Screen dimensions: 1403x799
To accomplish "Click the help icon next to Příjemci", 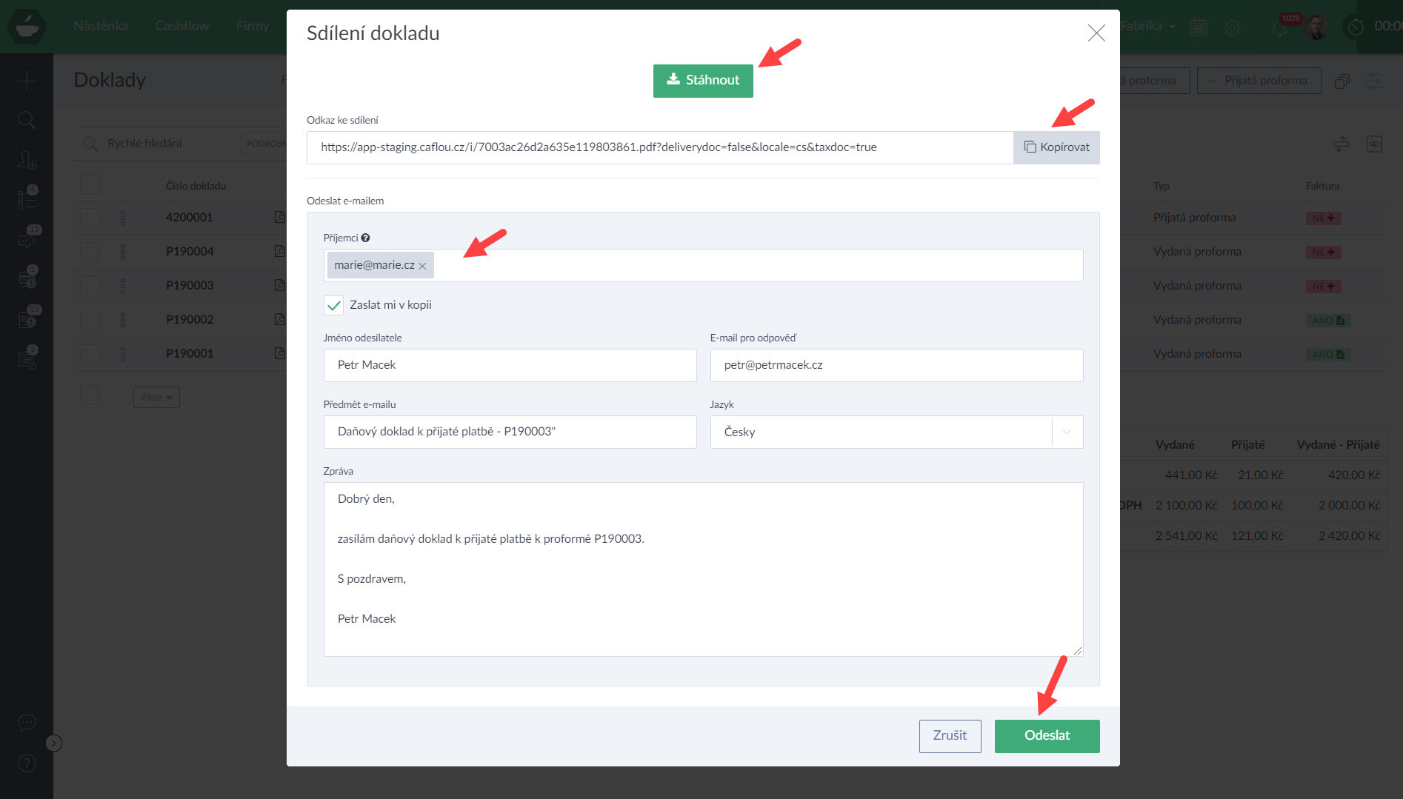I will tap(365, 238).
